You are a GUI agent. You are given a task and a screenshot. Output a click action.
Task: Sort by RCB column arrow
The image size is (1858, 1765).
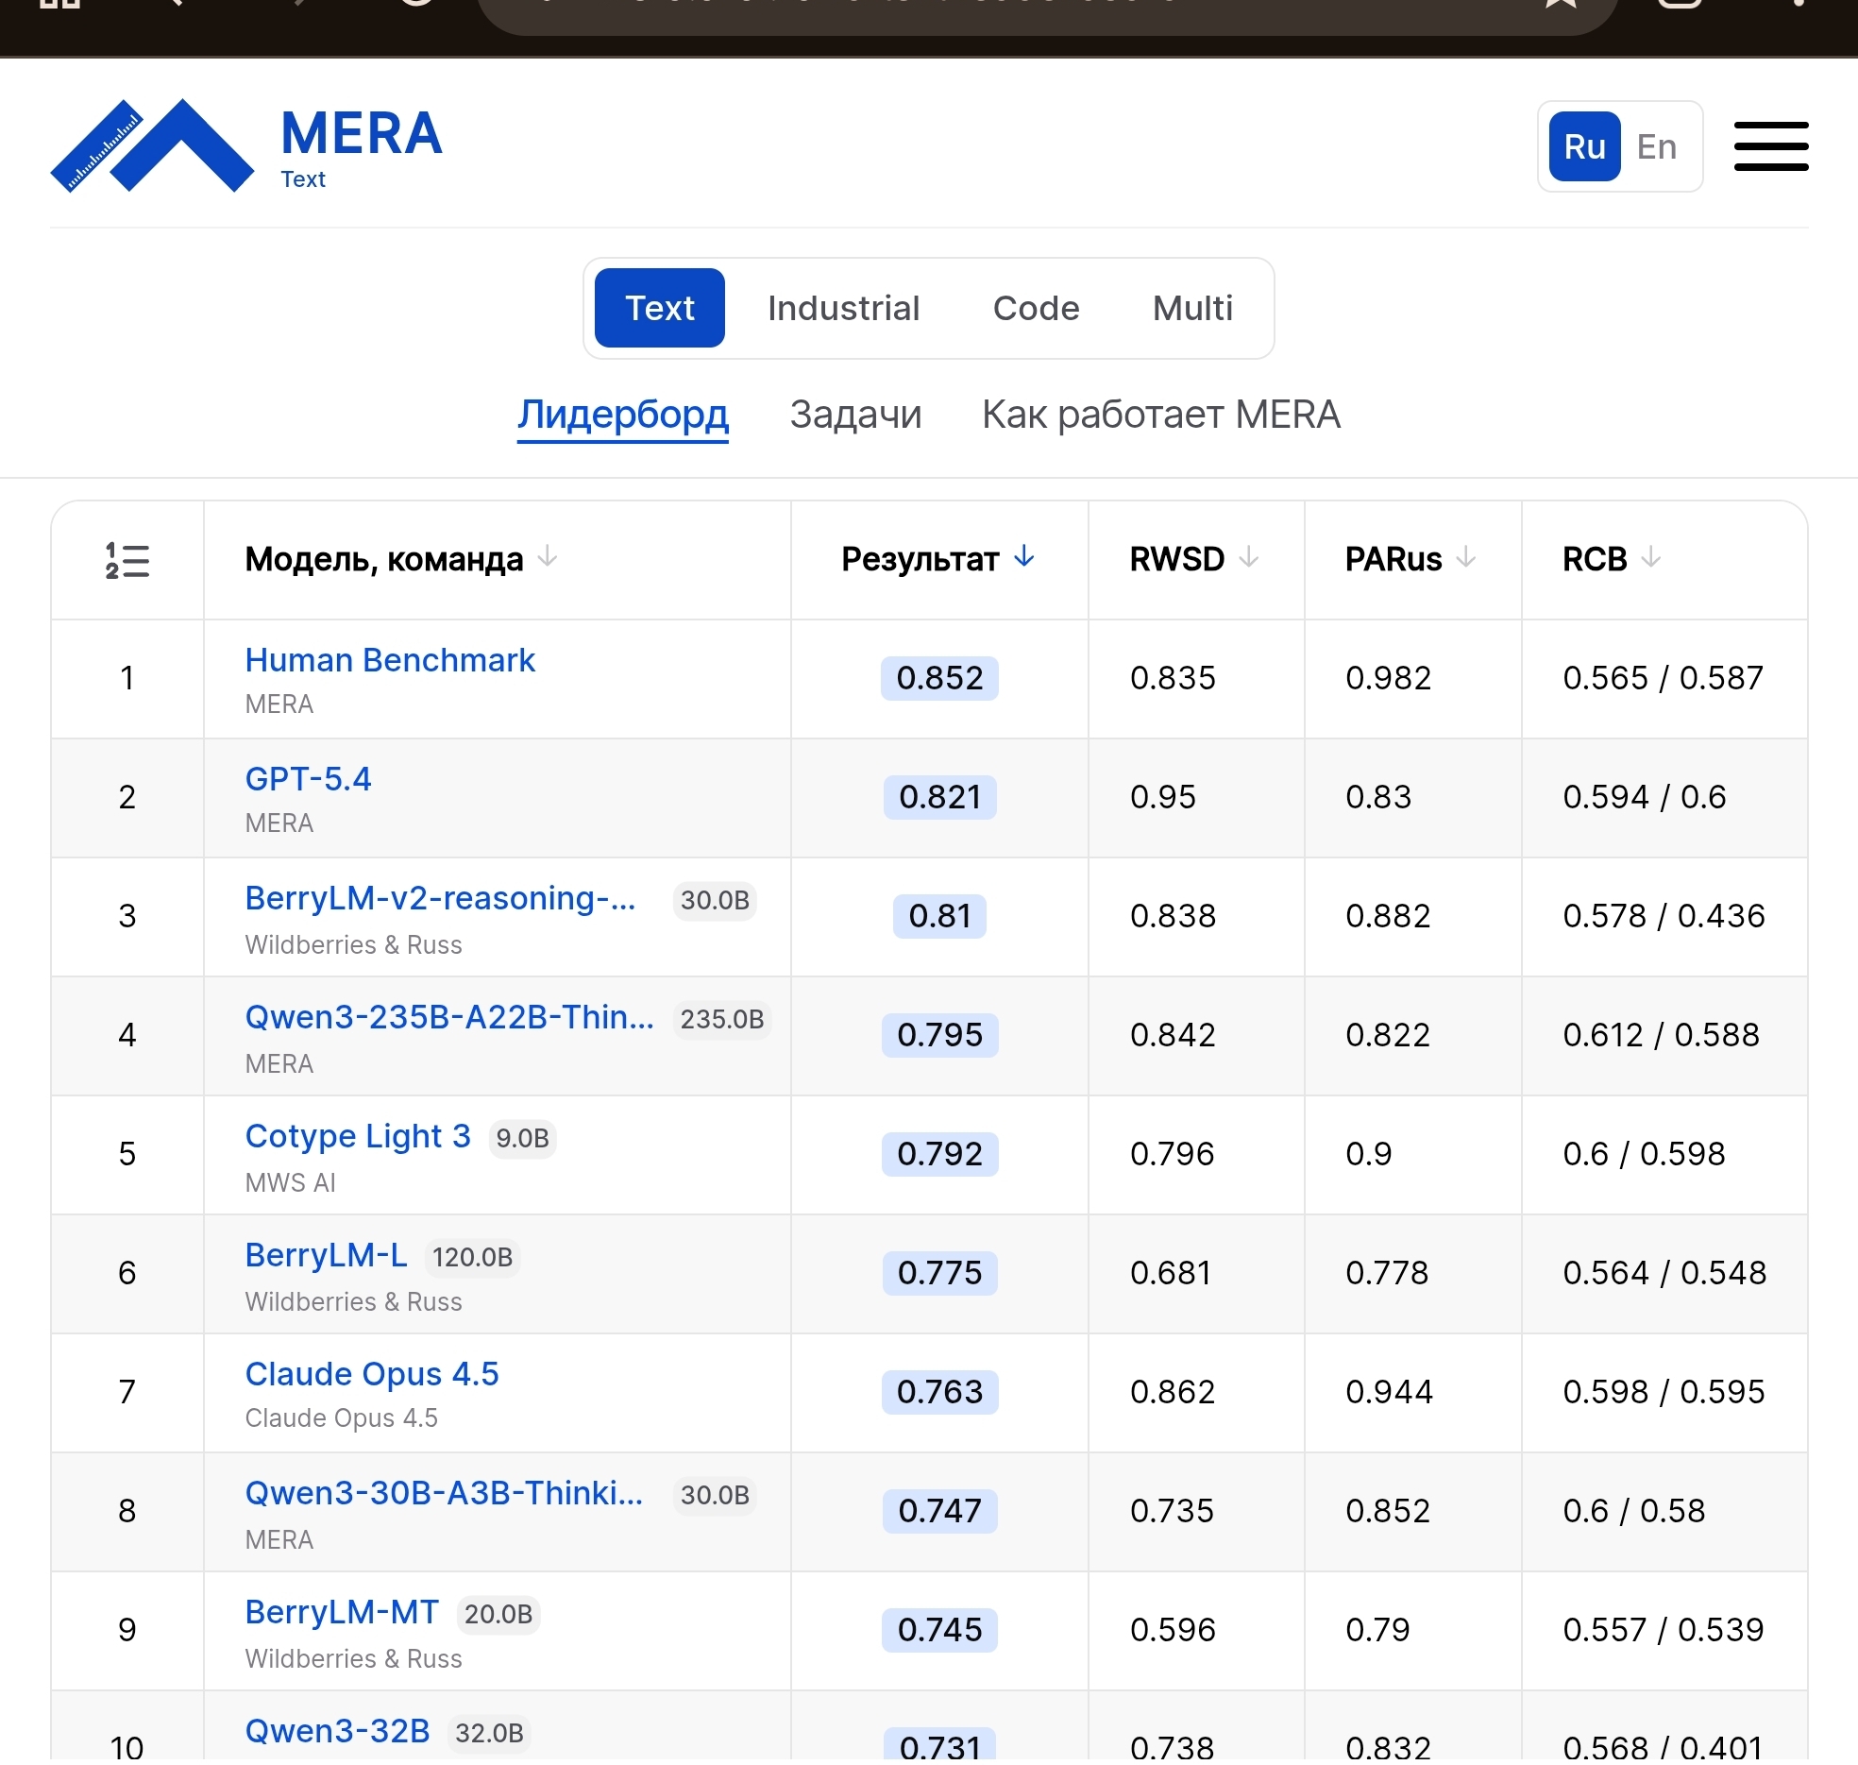coord(1651,557)
